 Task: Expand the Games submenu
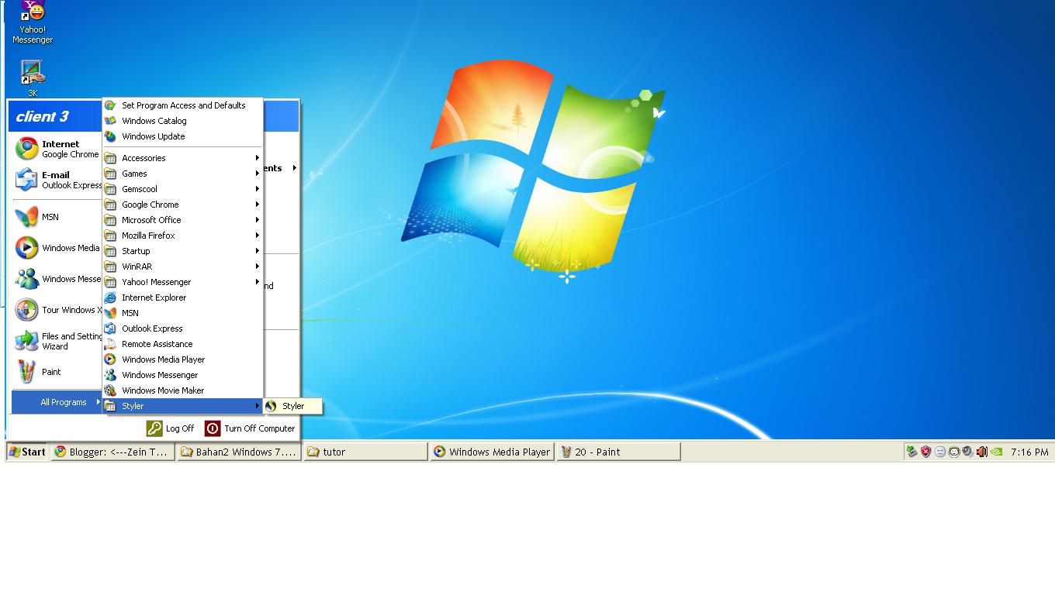[x=183, y=174]
